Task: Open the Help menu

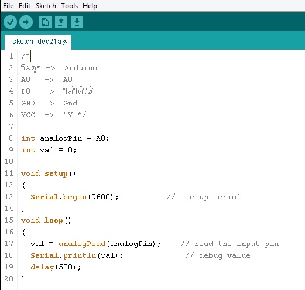Action: [x=90, y=6]
